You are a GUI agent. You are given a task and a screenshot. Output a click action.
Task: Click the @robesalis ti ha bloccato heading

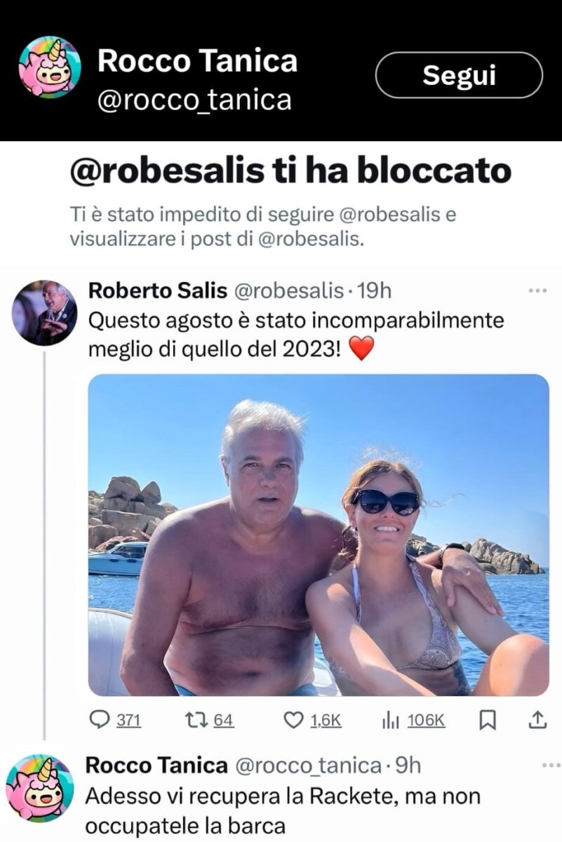290,171
